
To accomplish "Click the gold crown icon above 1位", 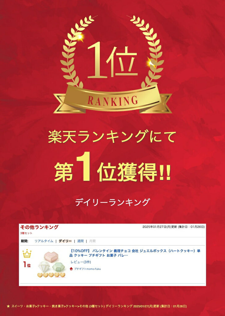I will 27,254.
